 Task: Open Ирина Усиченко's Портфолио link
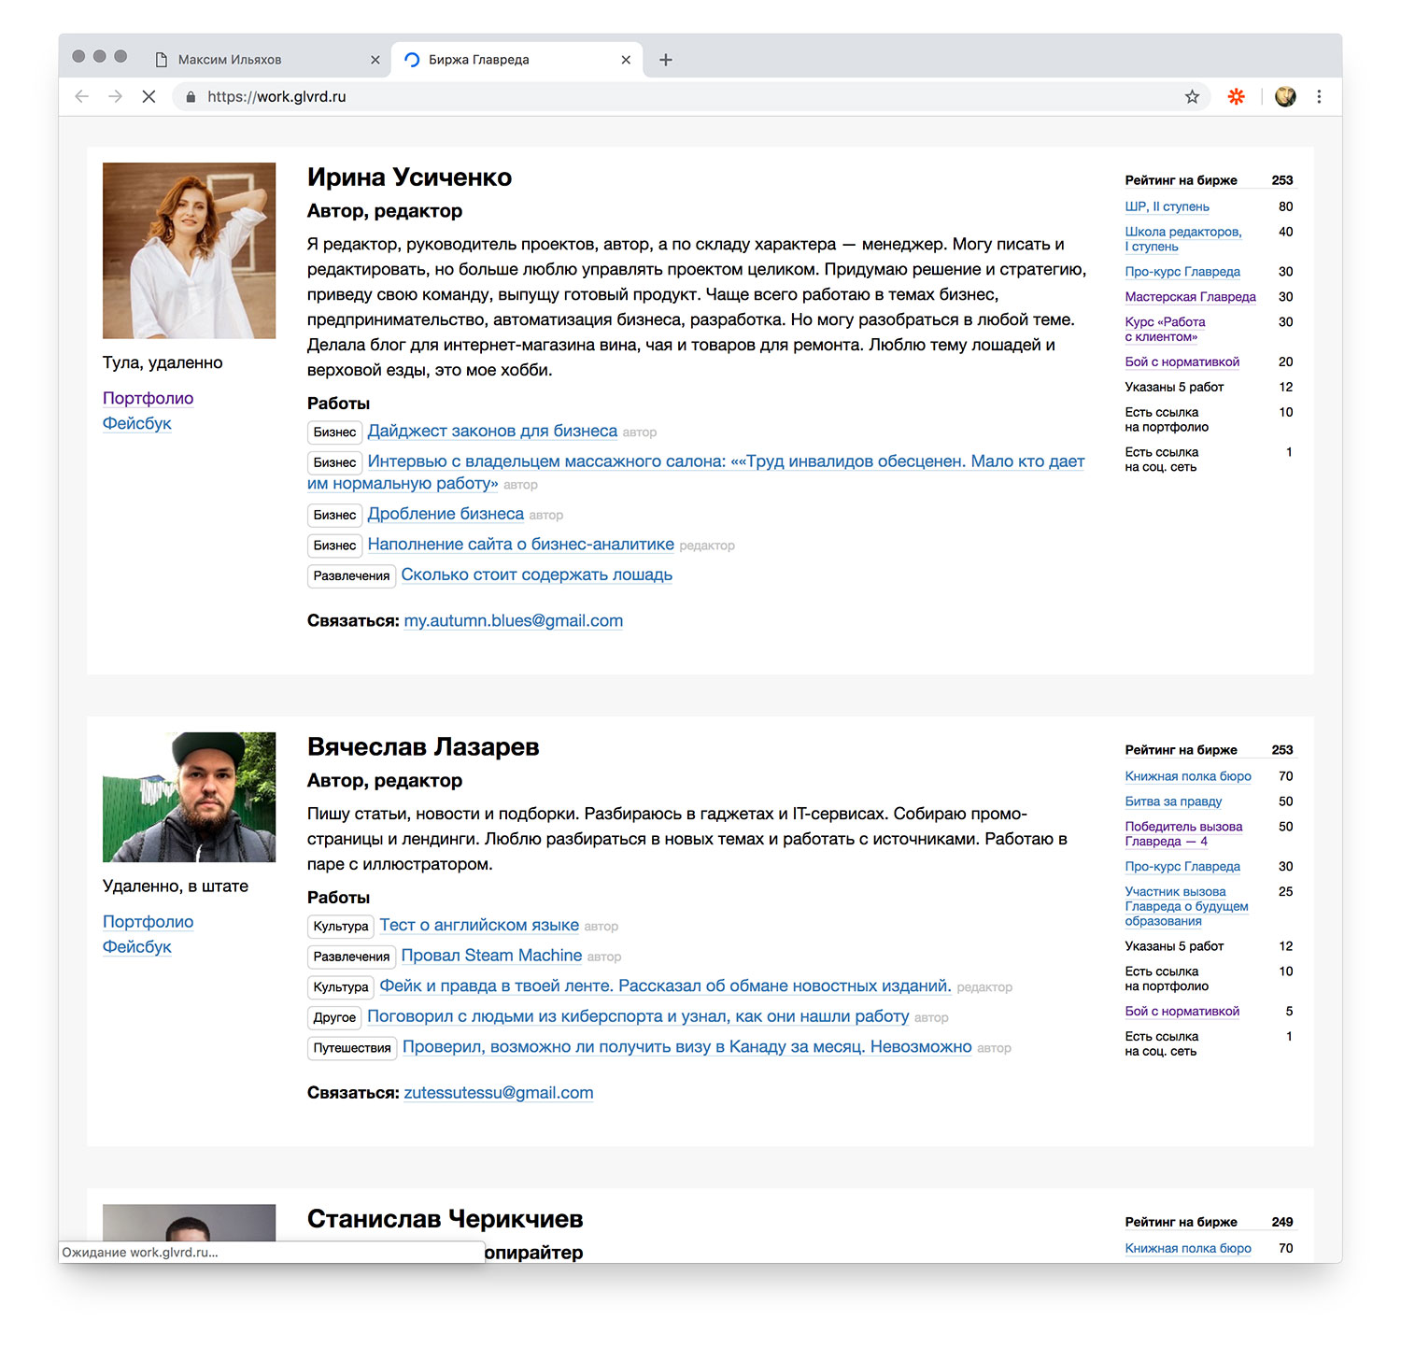tap(148, 398)
